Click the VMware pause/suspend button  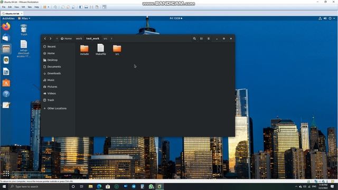45,7
